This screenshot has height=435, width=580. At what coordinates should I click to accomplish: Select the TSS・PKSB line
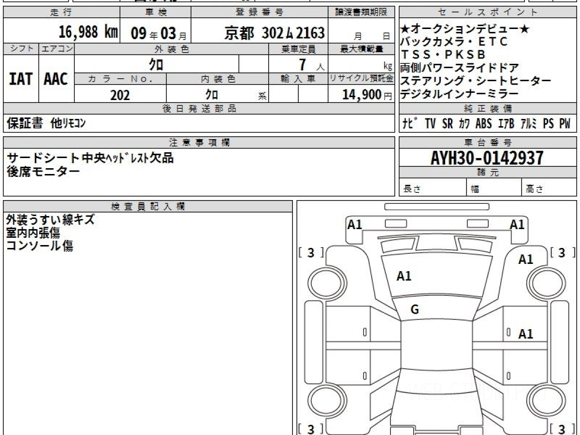point(443,55)
